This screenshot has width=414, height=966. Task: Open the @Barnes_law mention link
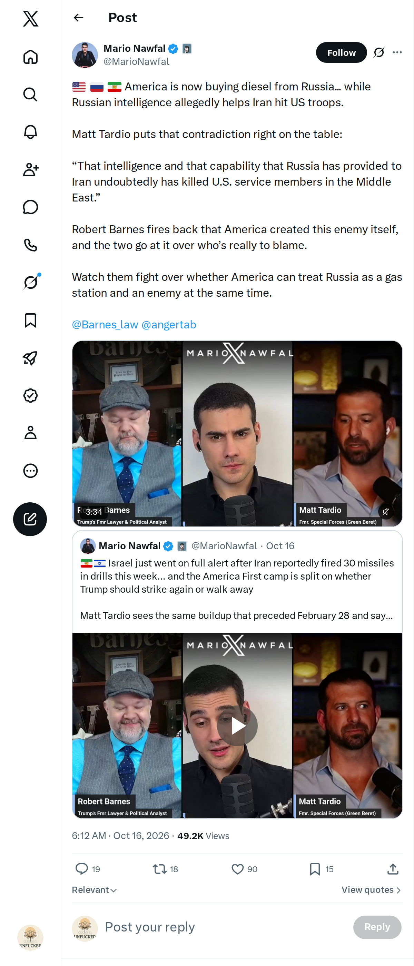(x=105, y=324)
